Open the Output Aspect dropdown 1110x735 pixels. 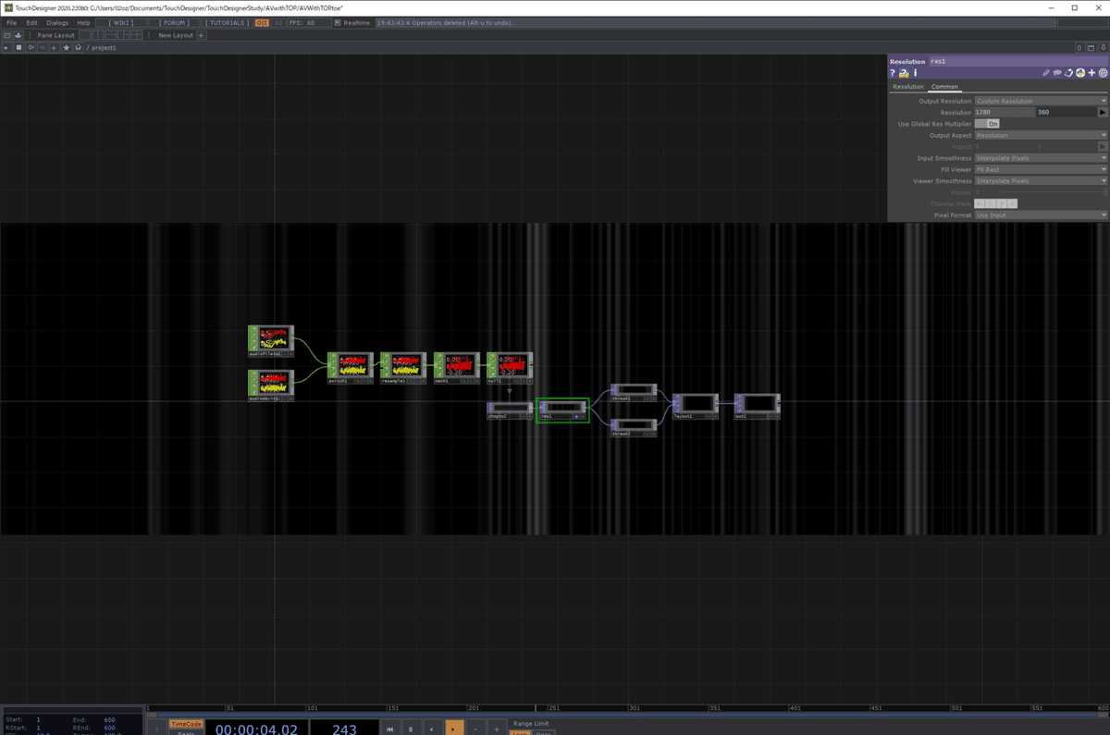click(x=1041, y=135)
